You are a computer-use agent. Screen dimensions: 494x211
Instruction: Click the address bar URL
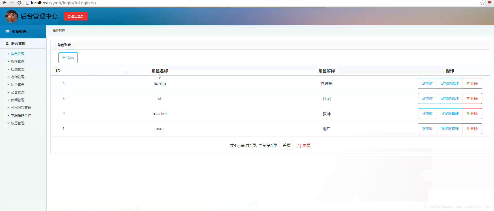tap(63, 3)
